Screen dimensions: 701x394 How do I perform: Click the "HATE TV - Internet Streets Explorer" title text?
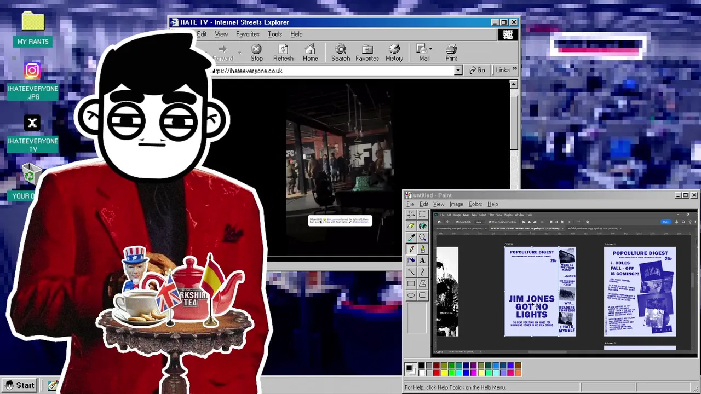coord(234,22)
